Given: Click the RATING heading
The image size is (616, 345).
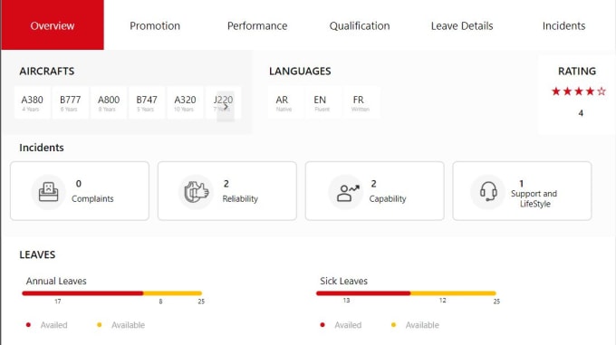Looking at the screenshot, I should pos(577,71).
